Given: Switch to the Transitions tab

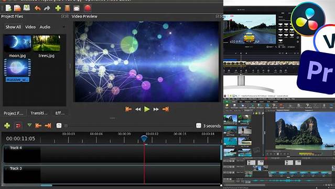Looking at the screenshot, I should [38, 113].
